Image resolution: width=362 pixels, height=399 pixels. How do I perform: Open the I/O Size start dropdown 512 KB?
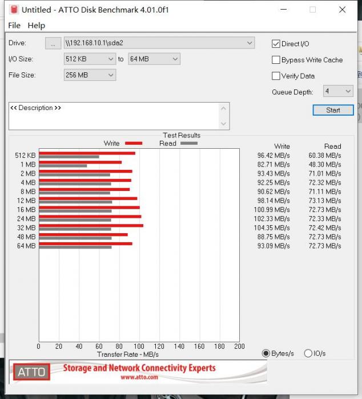tap(90, 59)
